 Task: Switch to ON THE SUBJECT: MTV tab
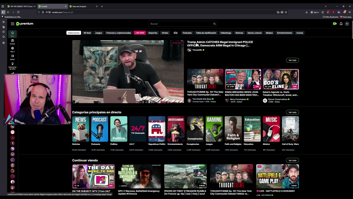pos(21,6)
